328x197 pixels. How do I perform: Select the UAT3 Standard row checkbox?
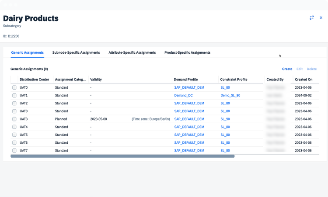14,111
